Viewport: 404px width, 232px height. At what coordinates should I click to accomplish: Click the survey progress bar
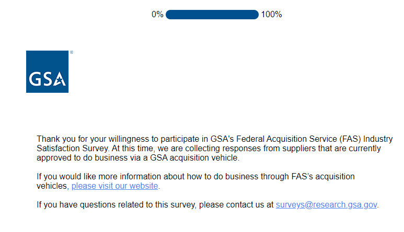coord(212,15)
